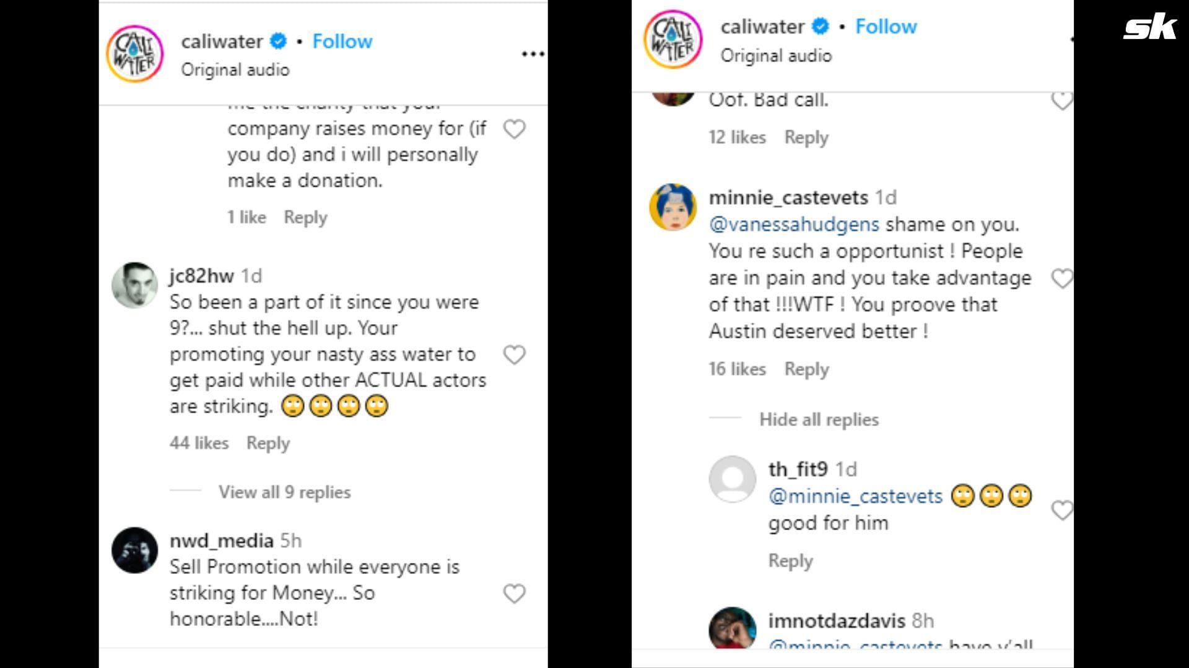1189x668 pixels.
Task: Collapse with Hide all replies
Action: pos(819,420)
